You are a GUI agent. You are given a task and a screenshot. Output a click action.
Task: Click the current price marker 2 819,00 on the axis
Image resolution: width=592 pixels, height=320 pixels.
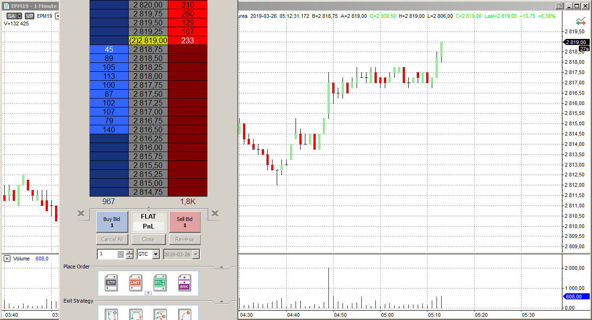pyautogui.click(x=576, y=42)
